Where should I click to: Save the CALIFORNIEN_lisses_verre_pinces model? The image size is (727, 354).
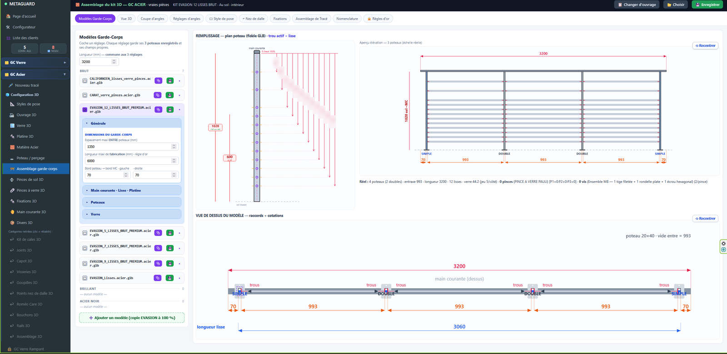point(170,81)
